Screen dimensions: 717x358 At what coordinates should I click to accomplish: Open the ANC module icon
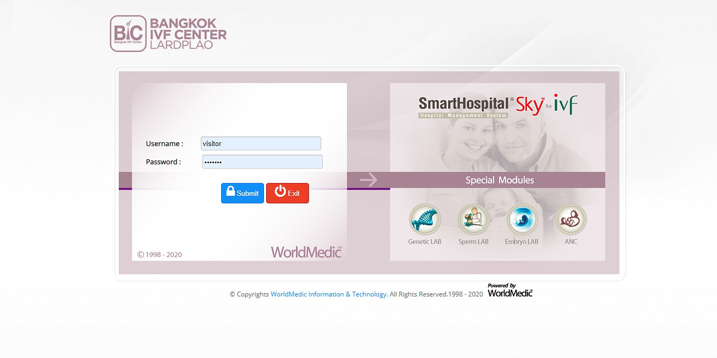[571, 219]
